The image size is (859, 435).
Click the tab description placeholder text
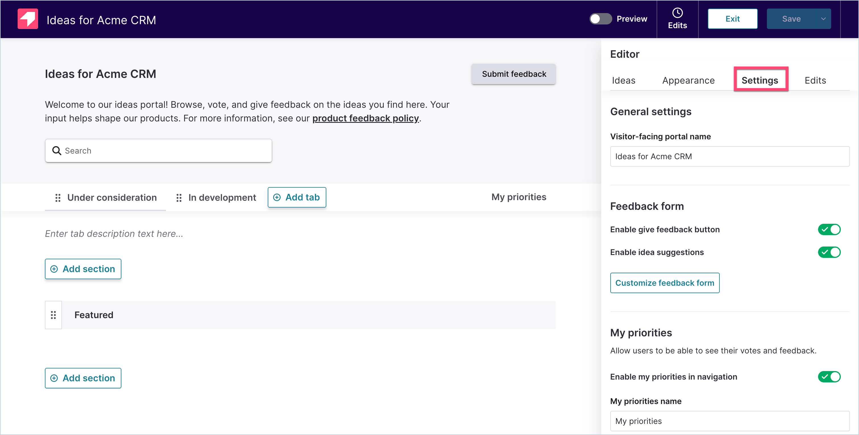tap(114, 233)
